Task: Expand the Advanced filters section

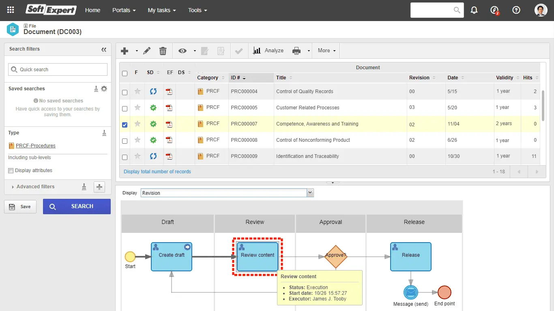Action: click(x=35, y=187)
